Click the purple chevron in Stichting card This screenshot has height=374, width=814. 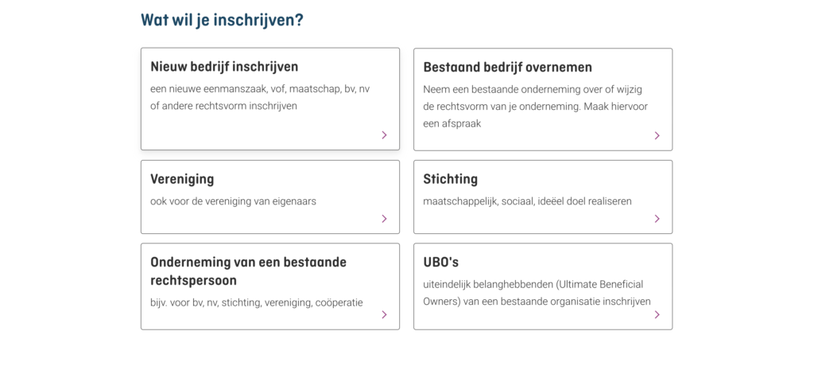[x=657, y=219]
